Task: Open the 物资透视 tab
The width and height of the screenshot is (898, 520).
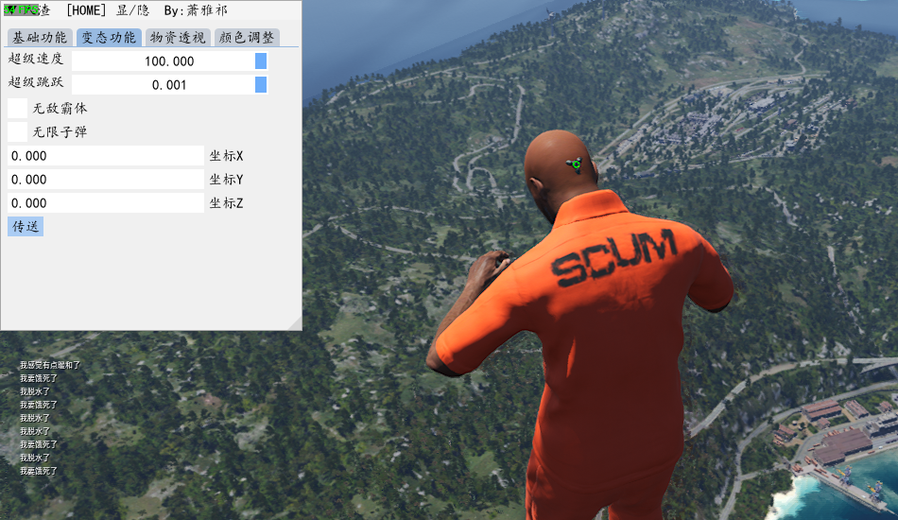Action: 178,37
